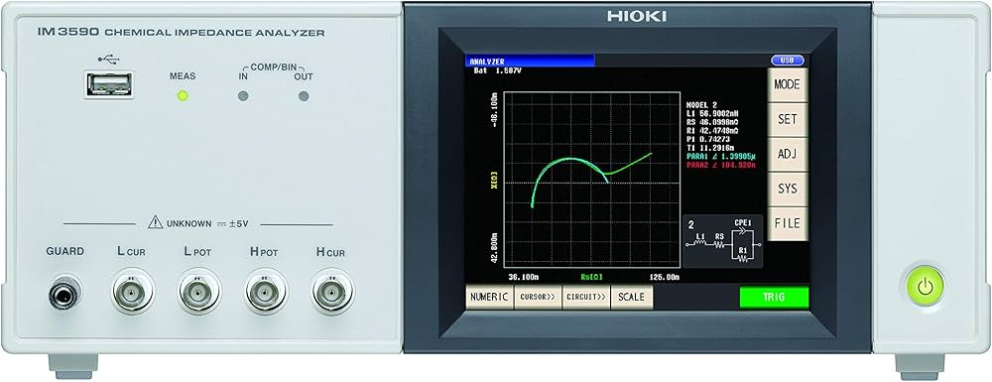Tap the ADJ adjustment button
This screenshot has height=382, width=992.
click(x=787, y=155)
